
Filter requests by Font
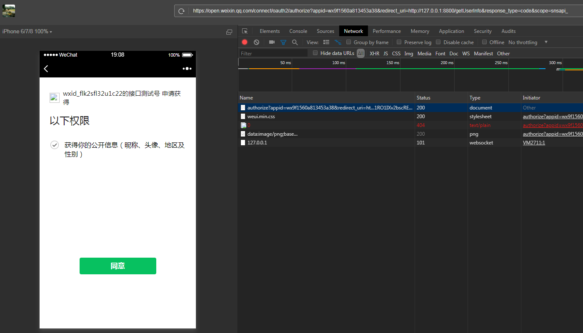click(x=440, y=53)
